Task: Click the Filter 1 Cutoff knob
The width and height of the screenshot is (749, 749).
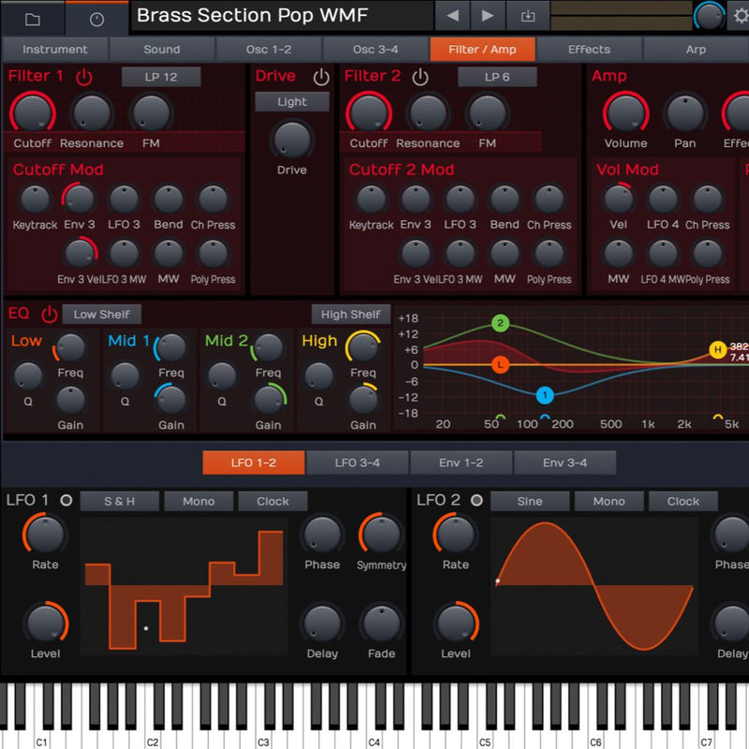Action: (x=32, y=113)
